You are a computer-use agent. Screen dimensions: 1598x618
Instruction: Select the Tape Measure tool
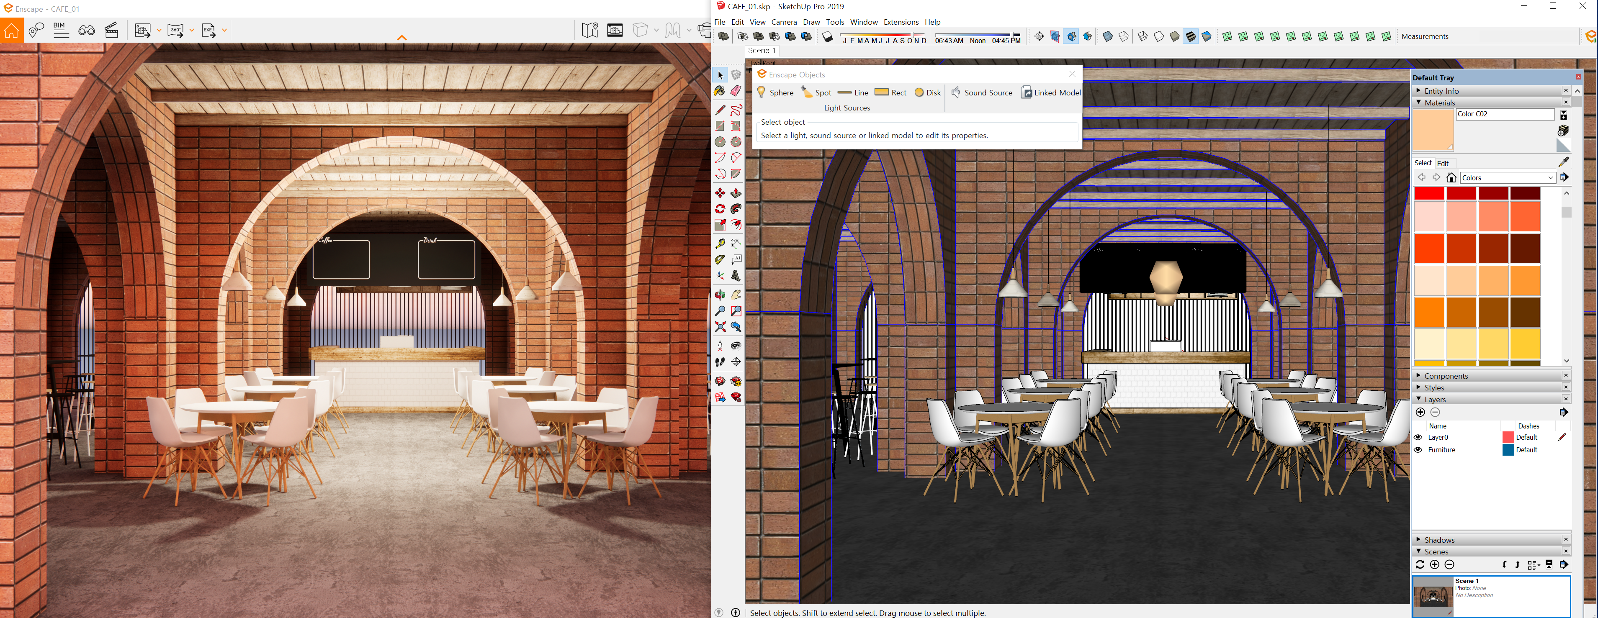(x=720, y=244)
